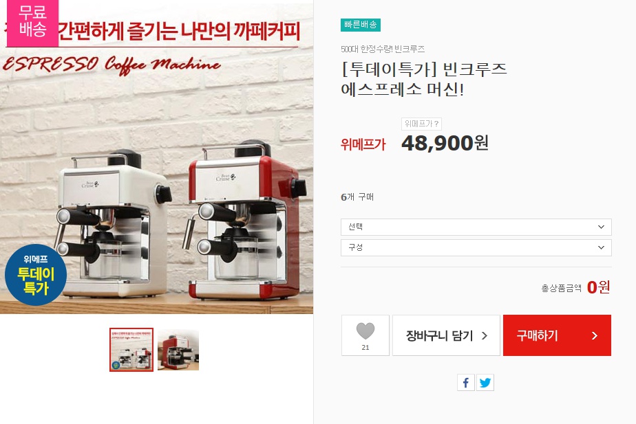Screen dimensions: 636x424
Task: Click the chevron on the 선택 combo box
Action: pyautogui.click(x=601, y=227)
